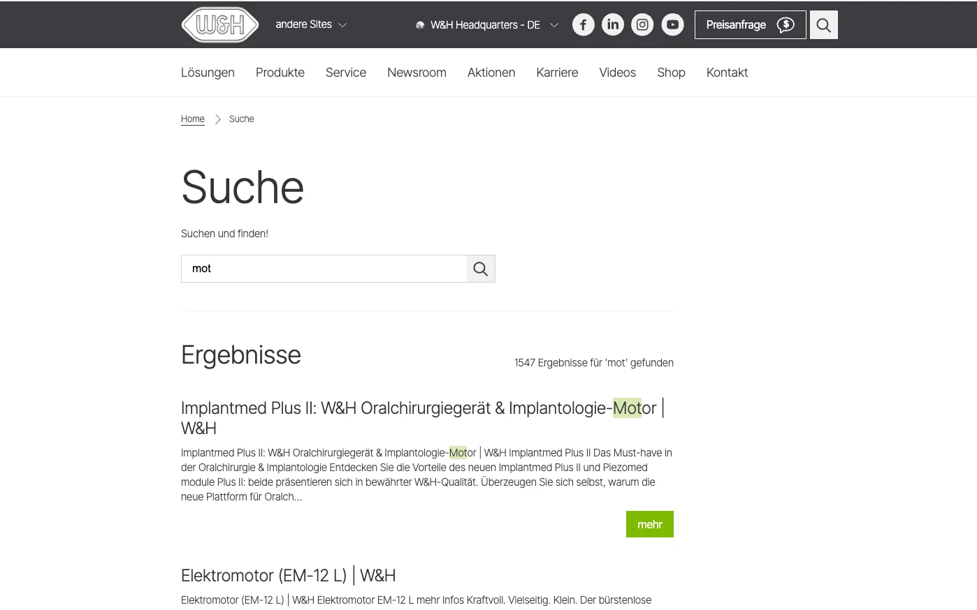The height and width of the screenshot is (610, 977).
Task: Focus the search field containing 'mot'
Action: pyautogui.click(x=324, y=269)
